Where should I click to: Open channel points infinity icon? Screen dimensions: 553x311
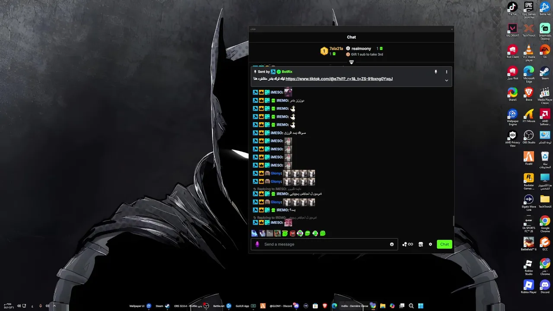[407, 244]
